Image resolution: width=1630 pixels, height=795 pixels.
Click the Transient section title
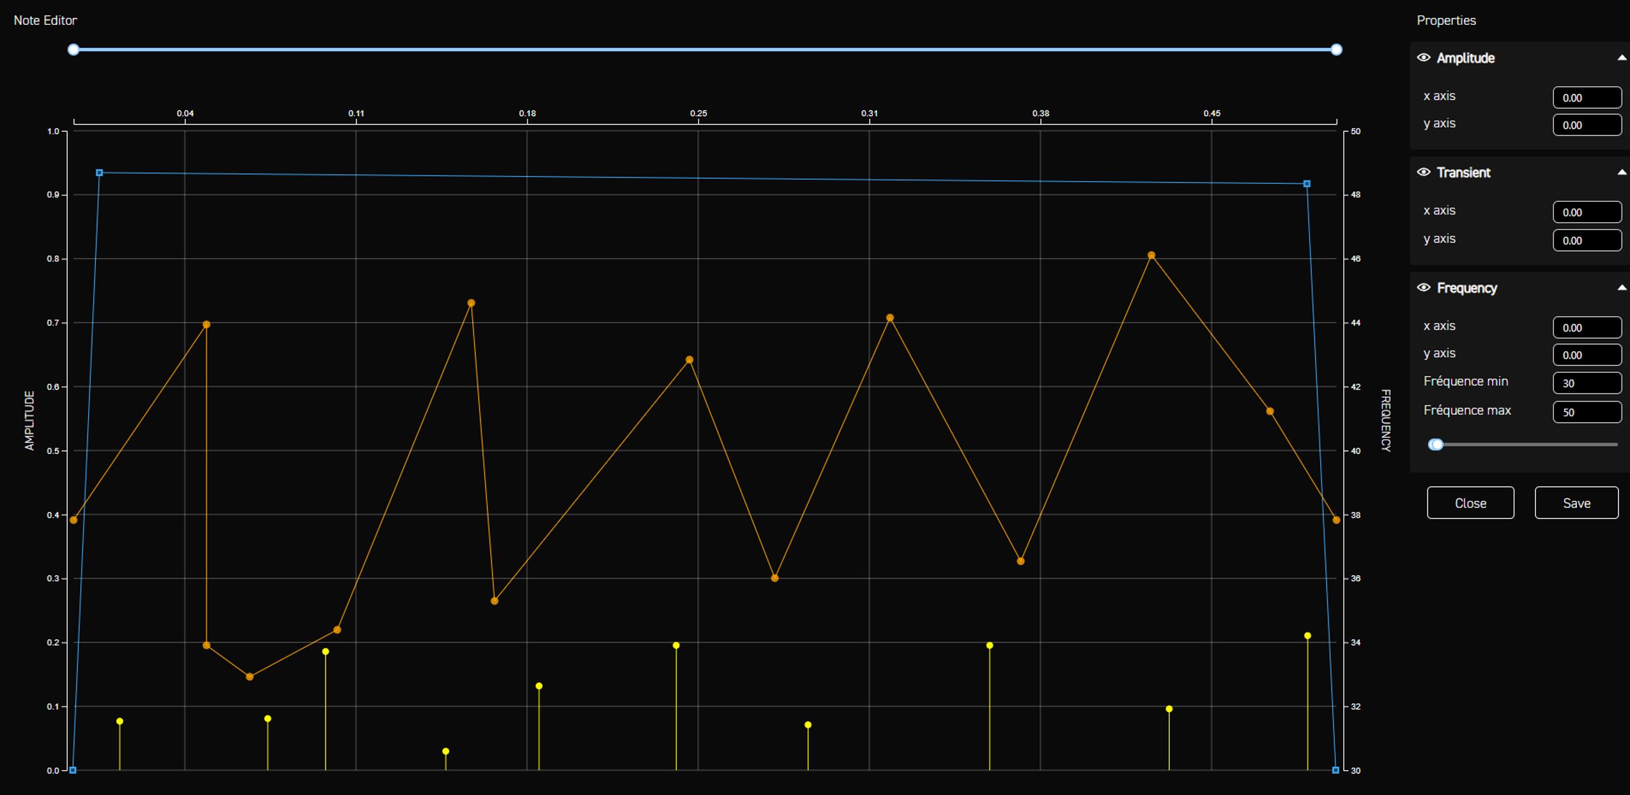1463,172
